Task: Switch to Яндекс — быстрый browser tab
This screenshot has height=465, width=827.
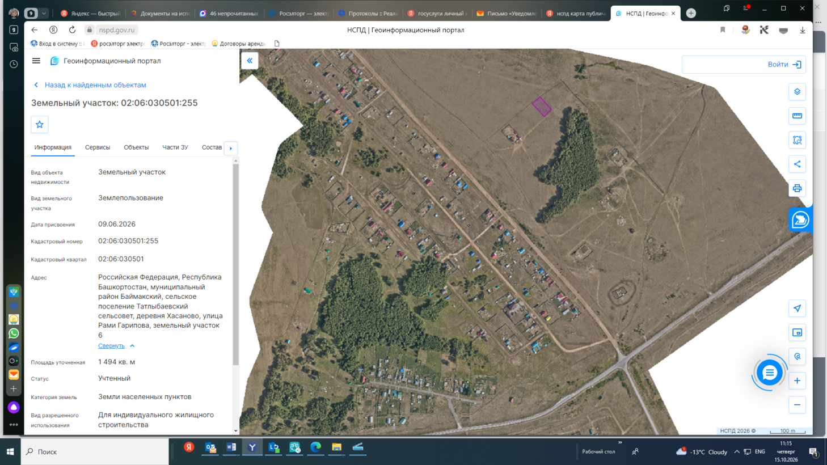Action: click(91, 13)
